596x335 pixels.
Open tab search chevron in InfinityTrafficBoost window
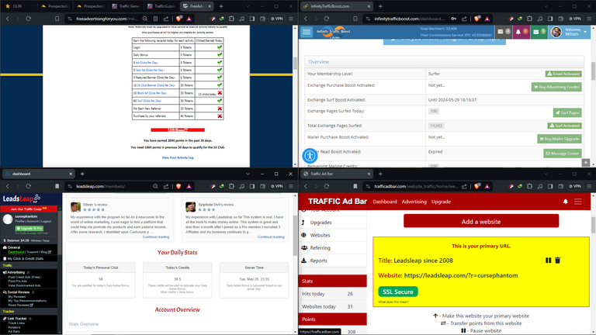546,6
